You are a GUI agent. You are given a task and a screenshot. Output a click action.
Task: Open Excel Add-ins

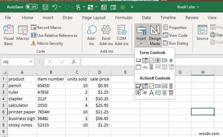[106, 35]
